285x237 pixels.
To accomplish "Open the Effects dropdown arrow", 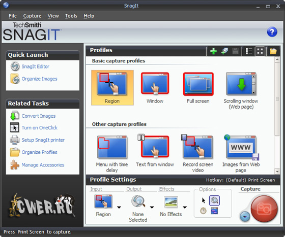I will [185, 207].
